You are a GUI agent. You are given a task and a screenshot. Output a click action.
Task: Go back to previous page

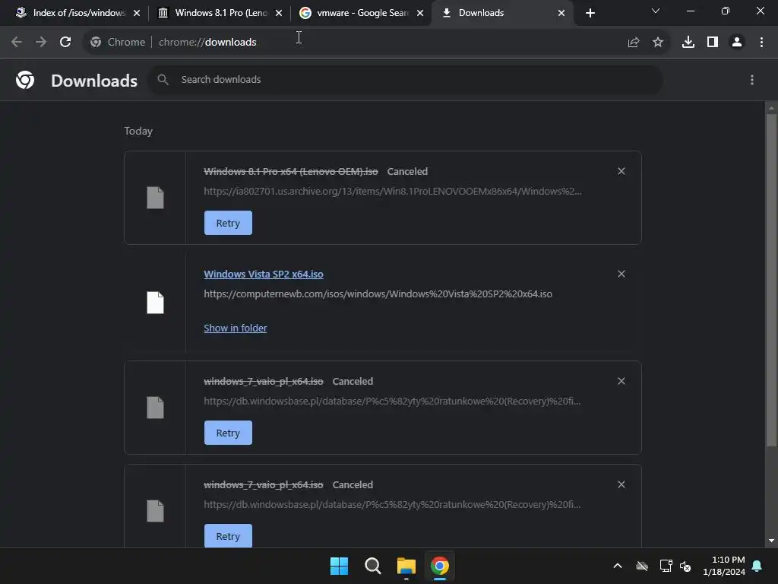click(x=17, y=43)
